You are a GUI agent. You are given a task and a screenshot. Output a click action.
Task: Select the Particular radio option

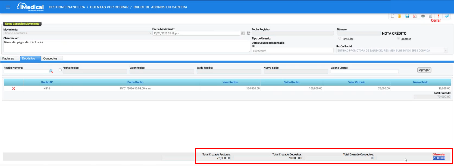coord(340,39)
